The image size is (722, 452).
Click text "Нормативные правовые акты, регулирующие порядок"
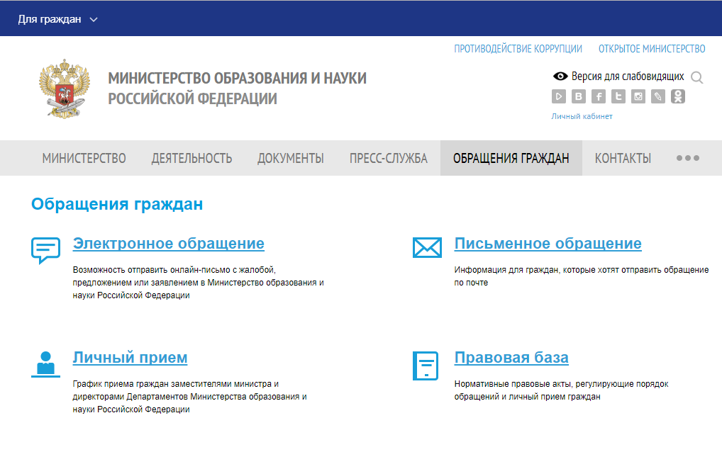pyautogui.click(x=561, y=384)
